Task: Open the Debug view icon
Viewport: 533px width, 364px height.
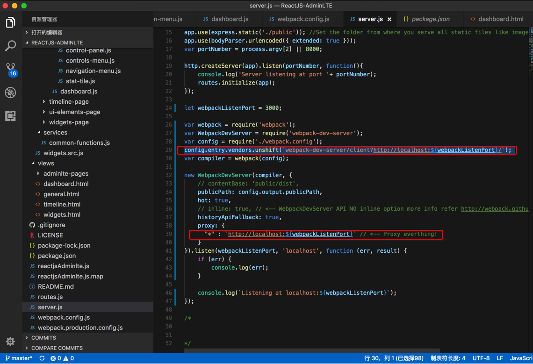Action: 10,93
